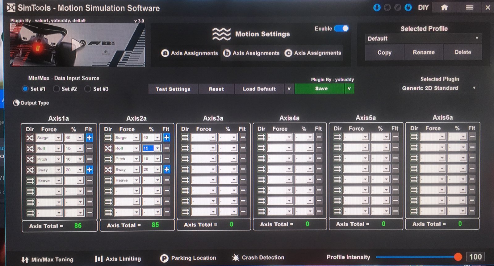
Task: Click Axis2a Sway filter plus icon
Action: click(x=167, y=169)
